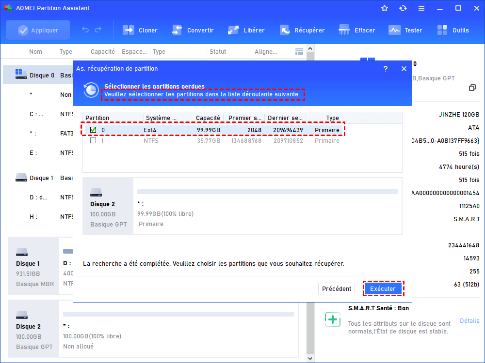Click the S.M.A.R.T value in right panel
This screenshot has height=363, width=485.
[467, 219]
